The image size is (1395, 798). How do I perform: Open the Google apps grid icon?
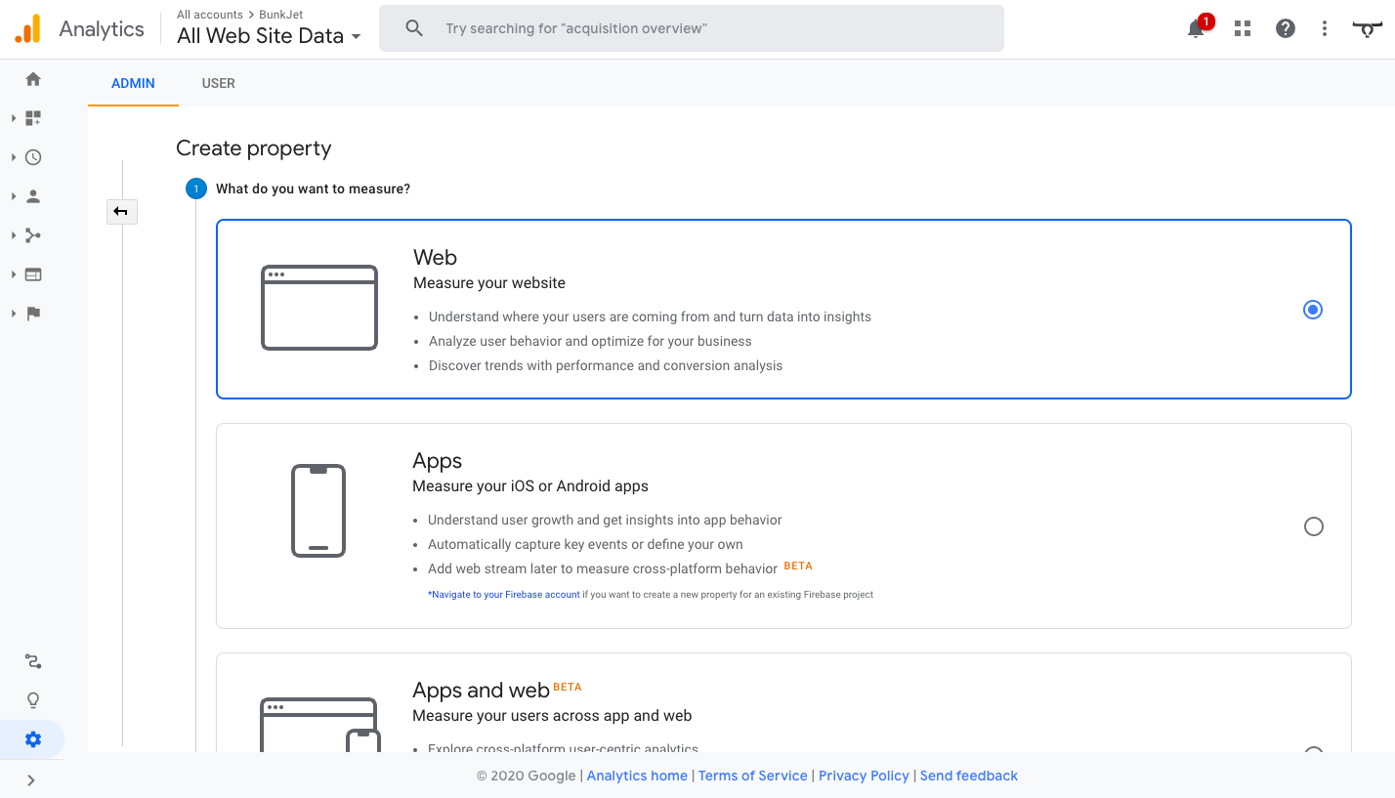[1243, 28]
